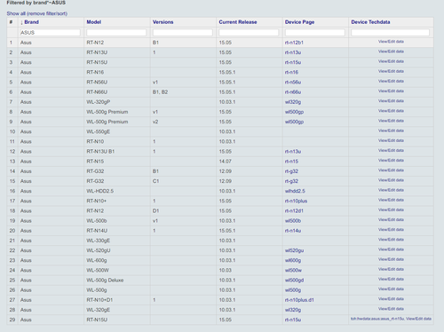Sort by Device Techdata column header
This screenshot has height=332, width=444.
point(370,22)
